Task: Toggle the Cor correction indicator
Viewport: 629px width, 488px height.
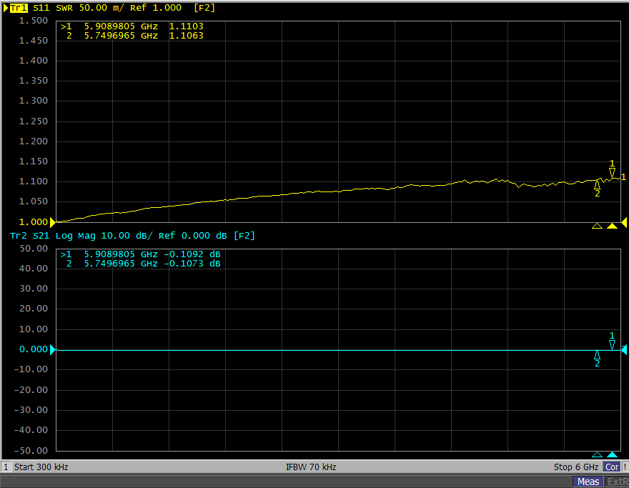Action: click(x=612, y=467)
